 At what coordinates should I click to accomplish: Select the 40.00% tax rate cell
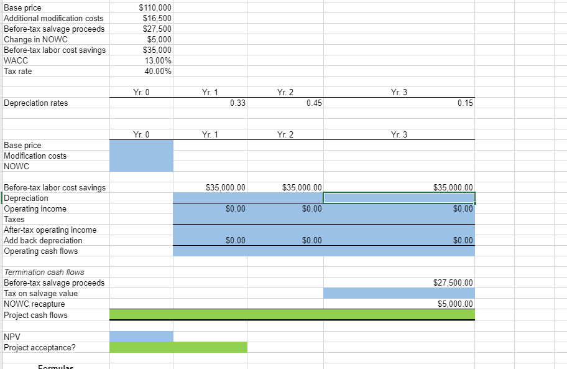(x=141, y=72)
